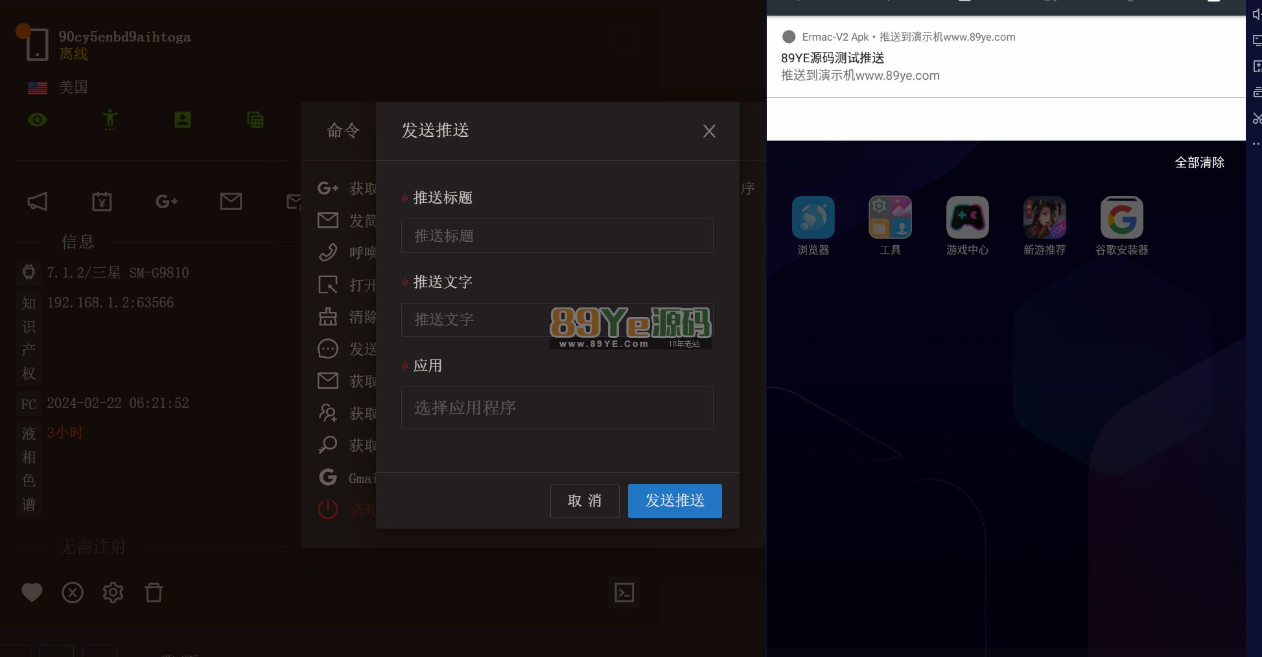
Task: Click the yen calendar icon
Action: click(x=102, y=202)
